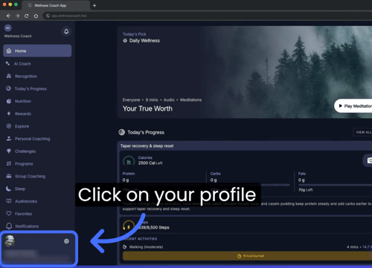
Task: Reload the page with refresh icon
Action: click(x=26, y=16)
